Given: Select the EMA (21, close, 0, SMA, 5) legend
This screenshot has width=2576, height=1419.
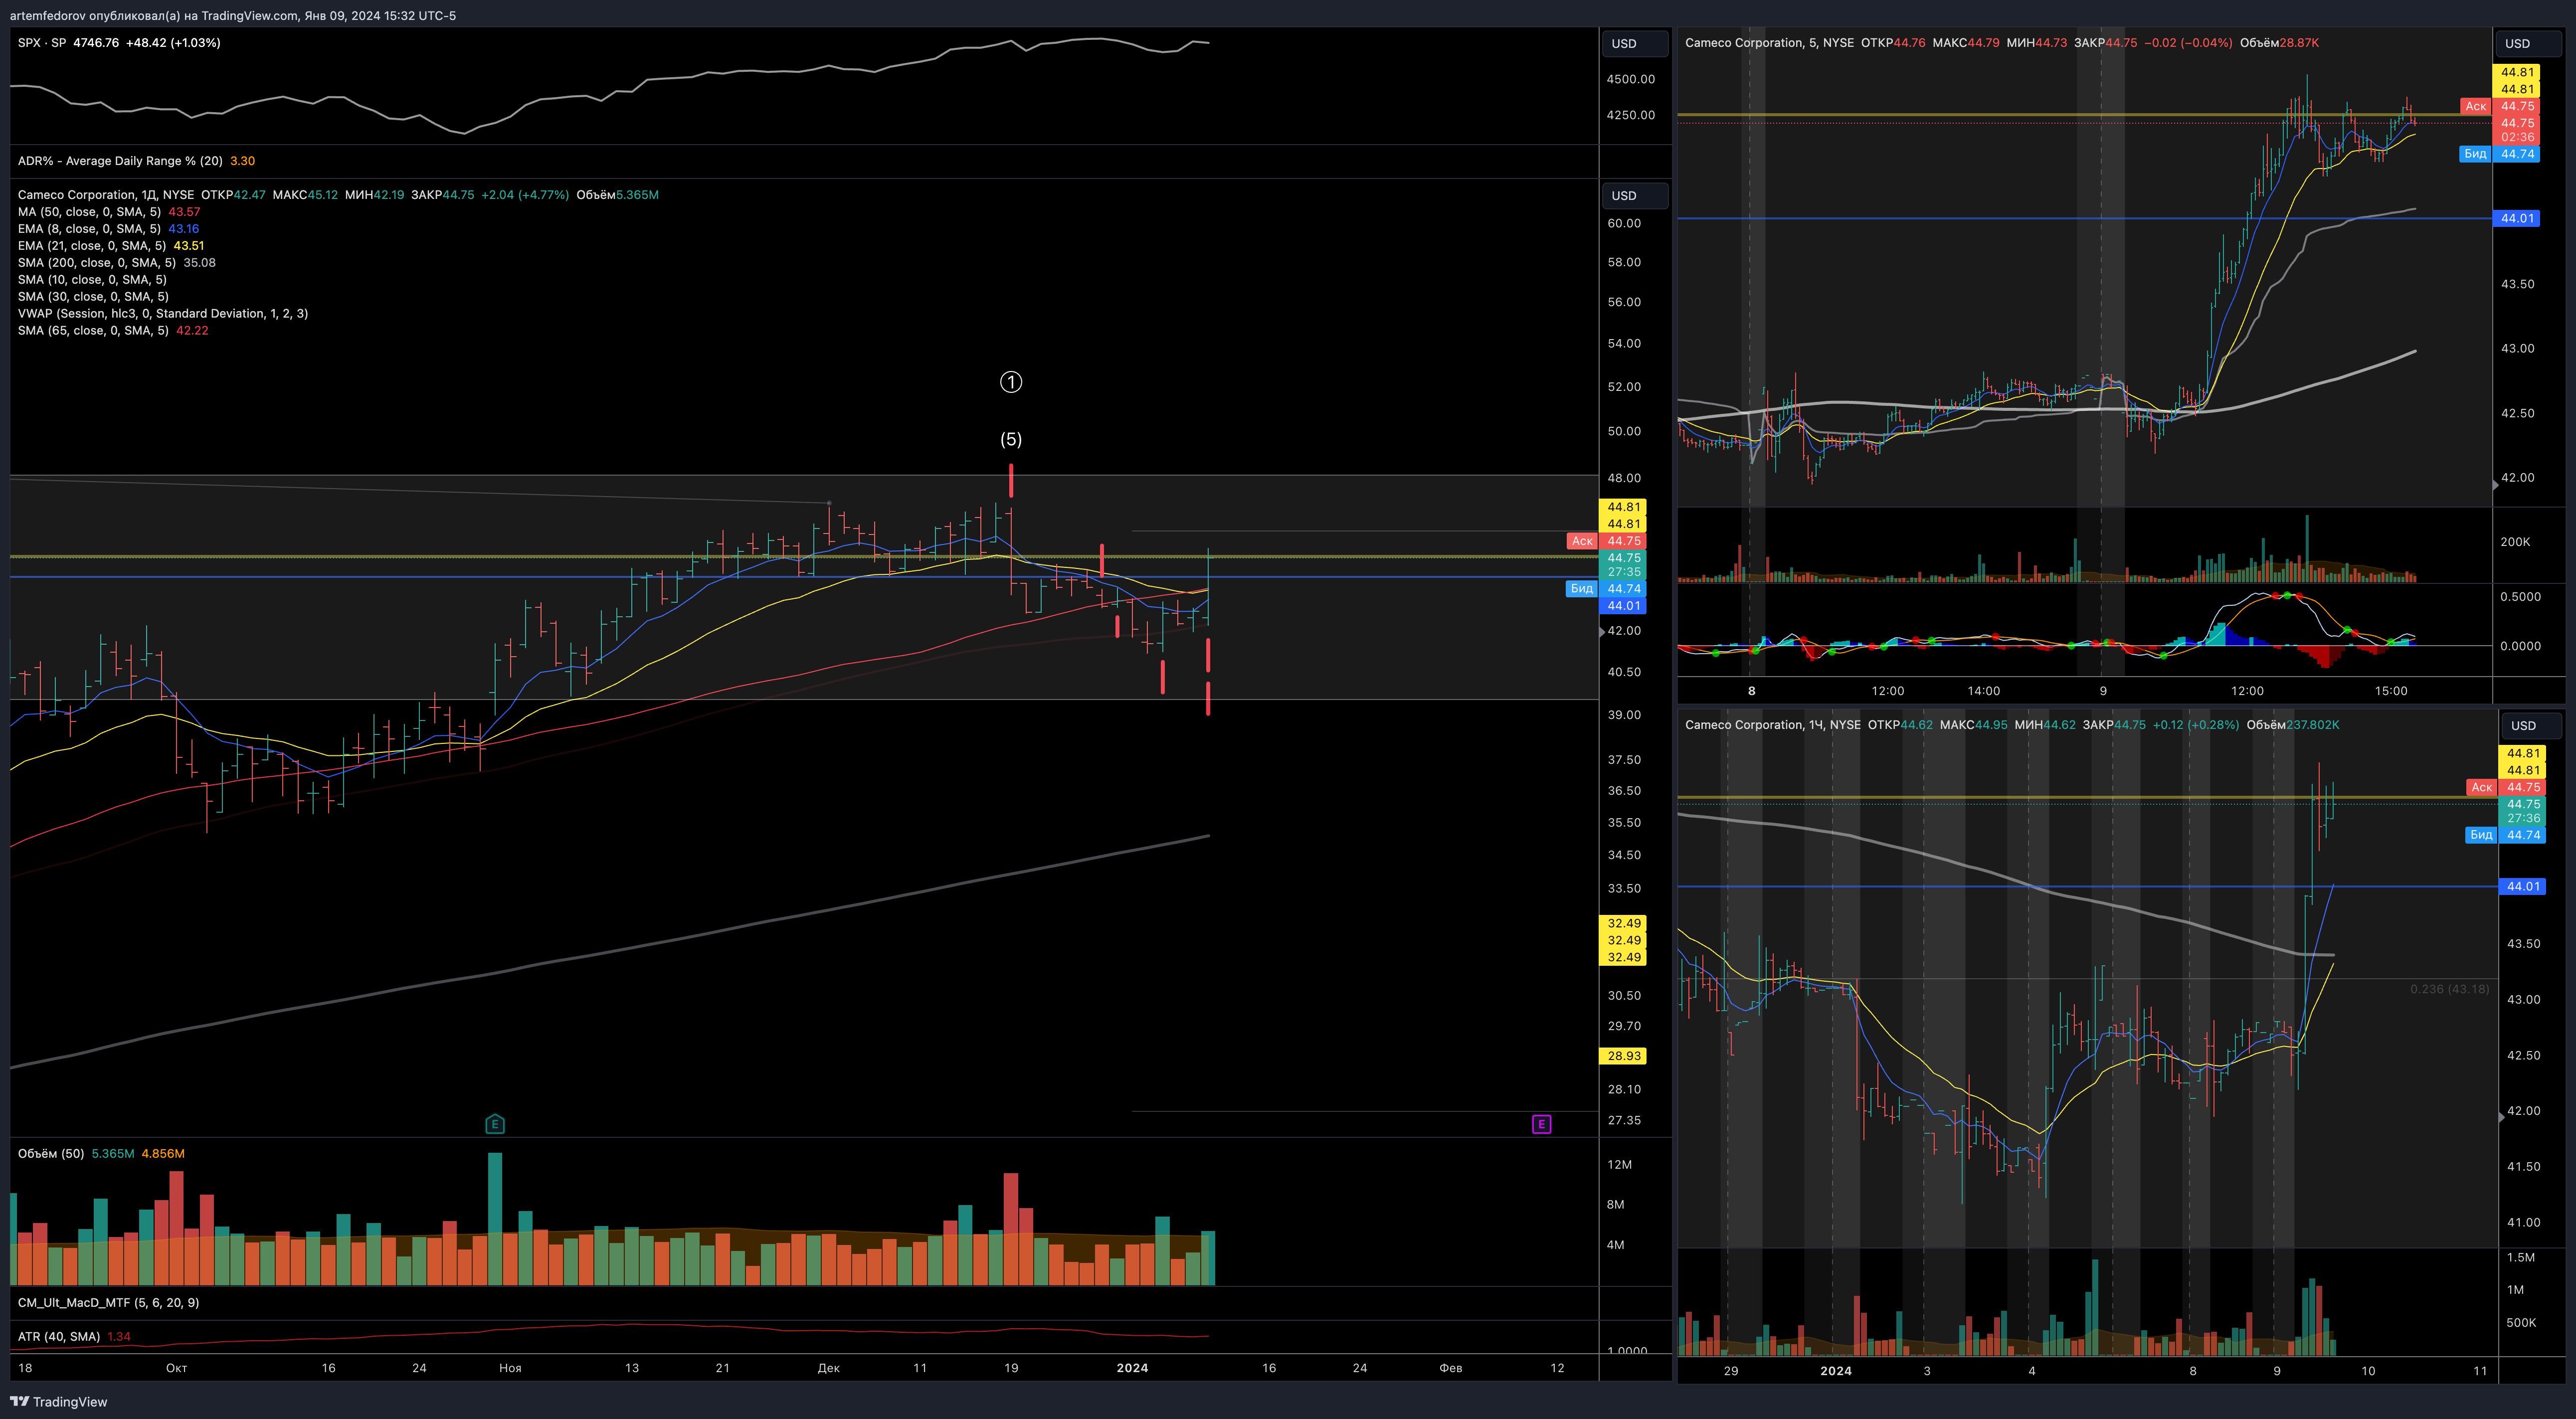Looking at the screenshot, I should click(92, 246).
